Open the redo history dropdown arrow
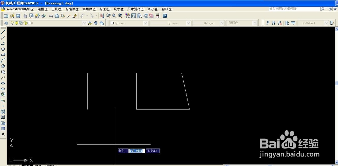This screenshot has width=338, height=166. coord(96,16)
